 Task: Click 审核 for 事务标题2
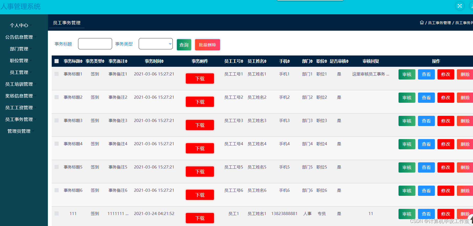click(x=407, y=98)
